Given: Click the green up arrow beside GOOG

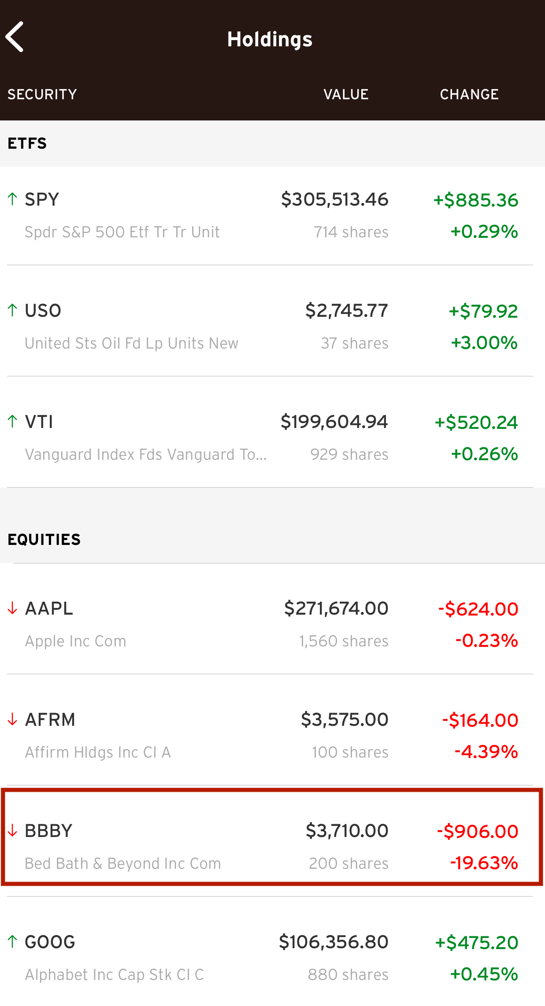Looking at the screenshot, I should coord(12,942).
